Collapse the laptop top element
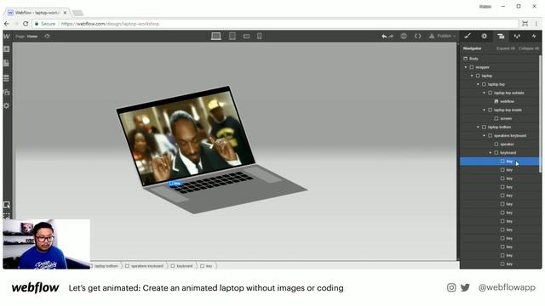The image size is (545, 306). pos(479,84)
